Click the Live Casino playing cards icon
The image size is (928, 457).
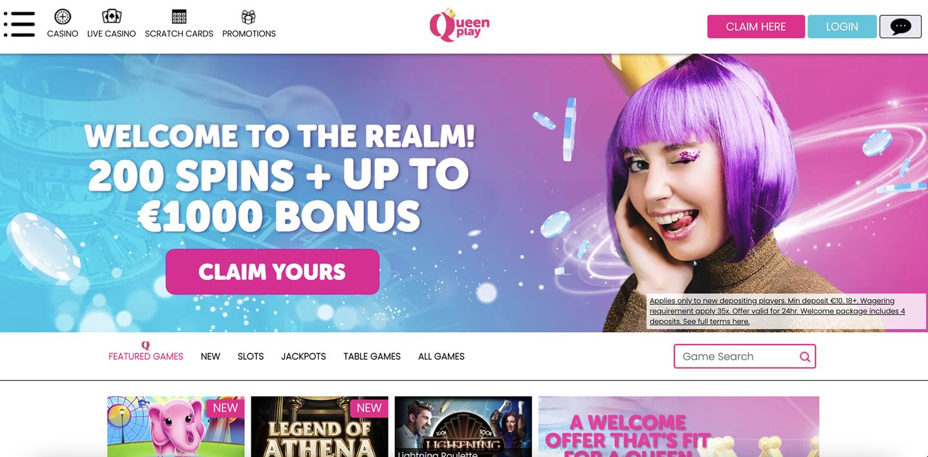point(111,16)
